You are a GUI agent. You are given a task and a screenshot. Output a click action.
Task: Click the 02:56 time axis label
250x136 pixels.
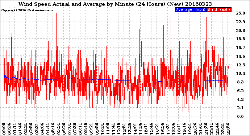tap(31, 129)
